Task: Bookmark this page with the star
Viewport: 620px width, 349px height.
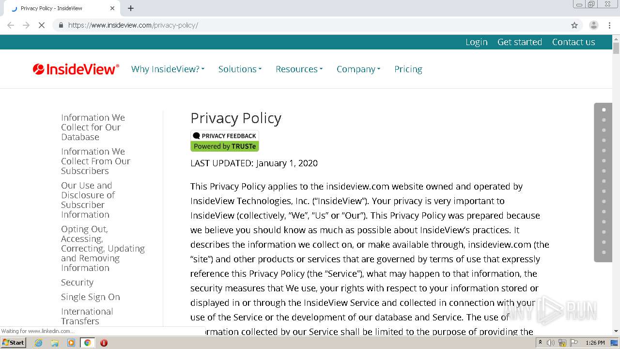Action: (x=574, y=25)
